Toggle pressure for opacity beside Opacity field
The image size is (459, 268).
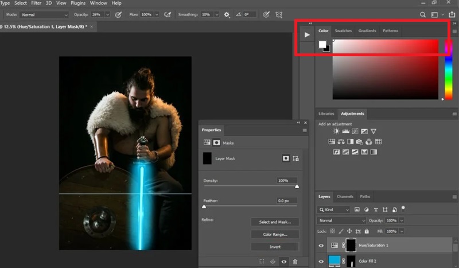pos(118,15)
